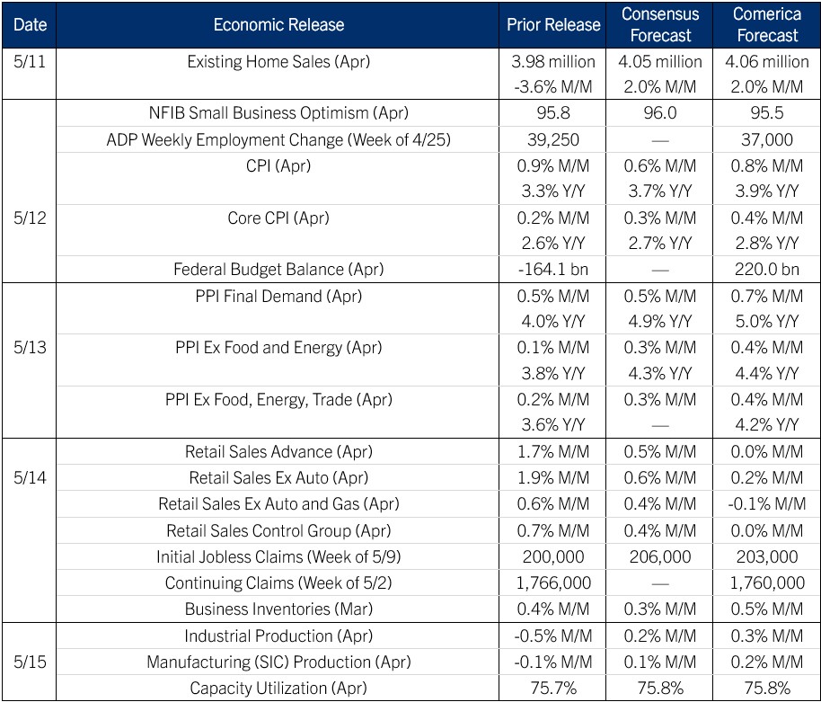Select the '-0.1% M/M' Comerica retail forecast
The width and height of the screenshot is (821, 702).
pos(766,504)
